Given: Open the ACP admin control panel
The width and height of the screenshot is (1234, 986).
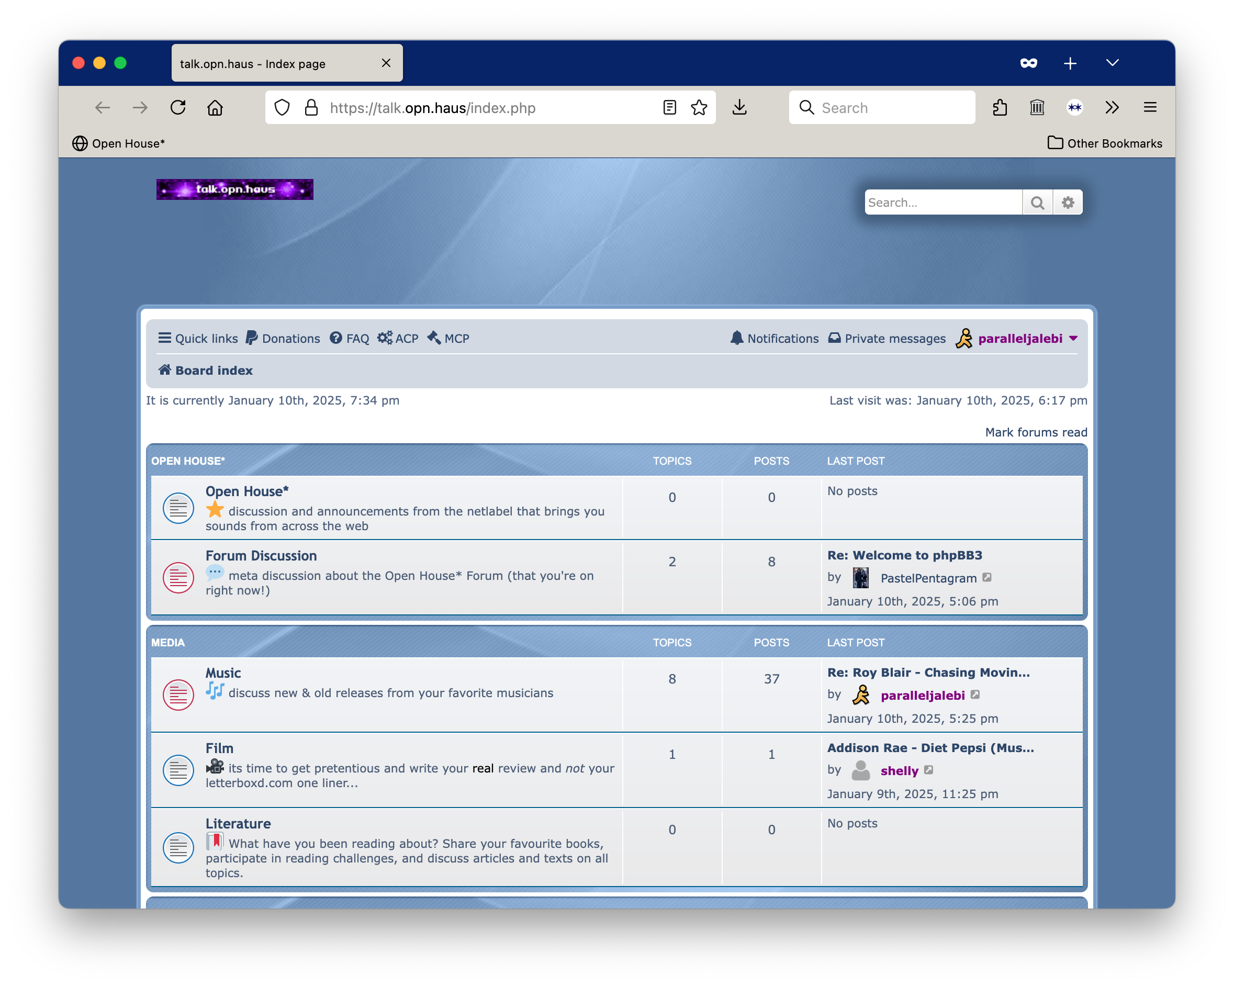Looking at the screenshot, I should click(x=398, y=338).
